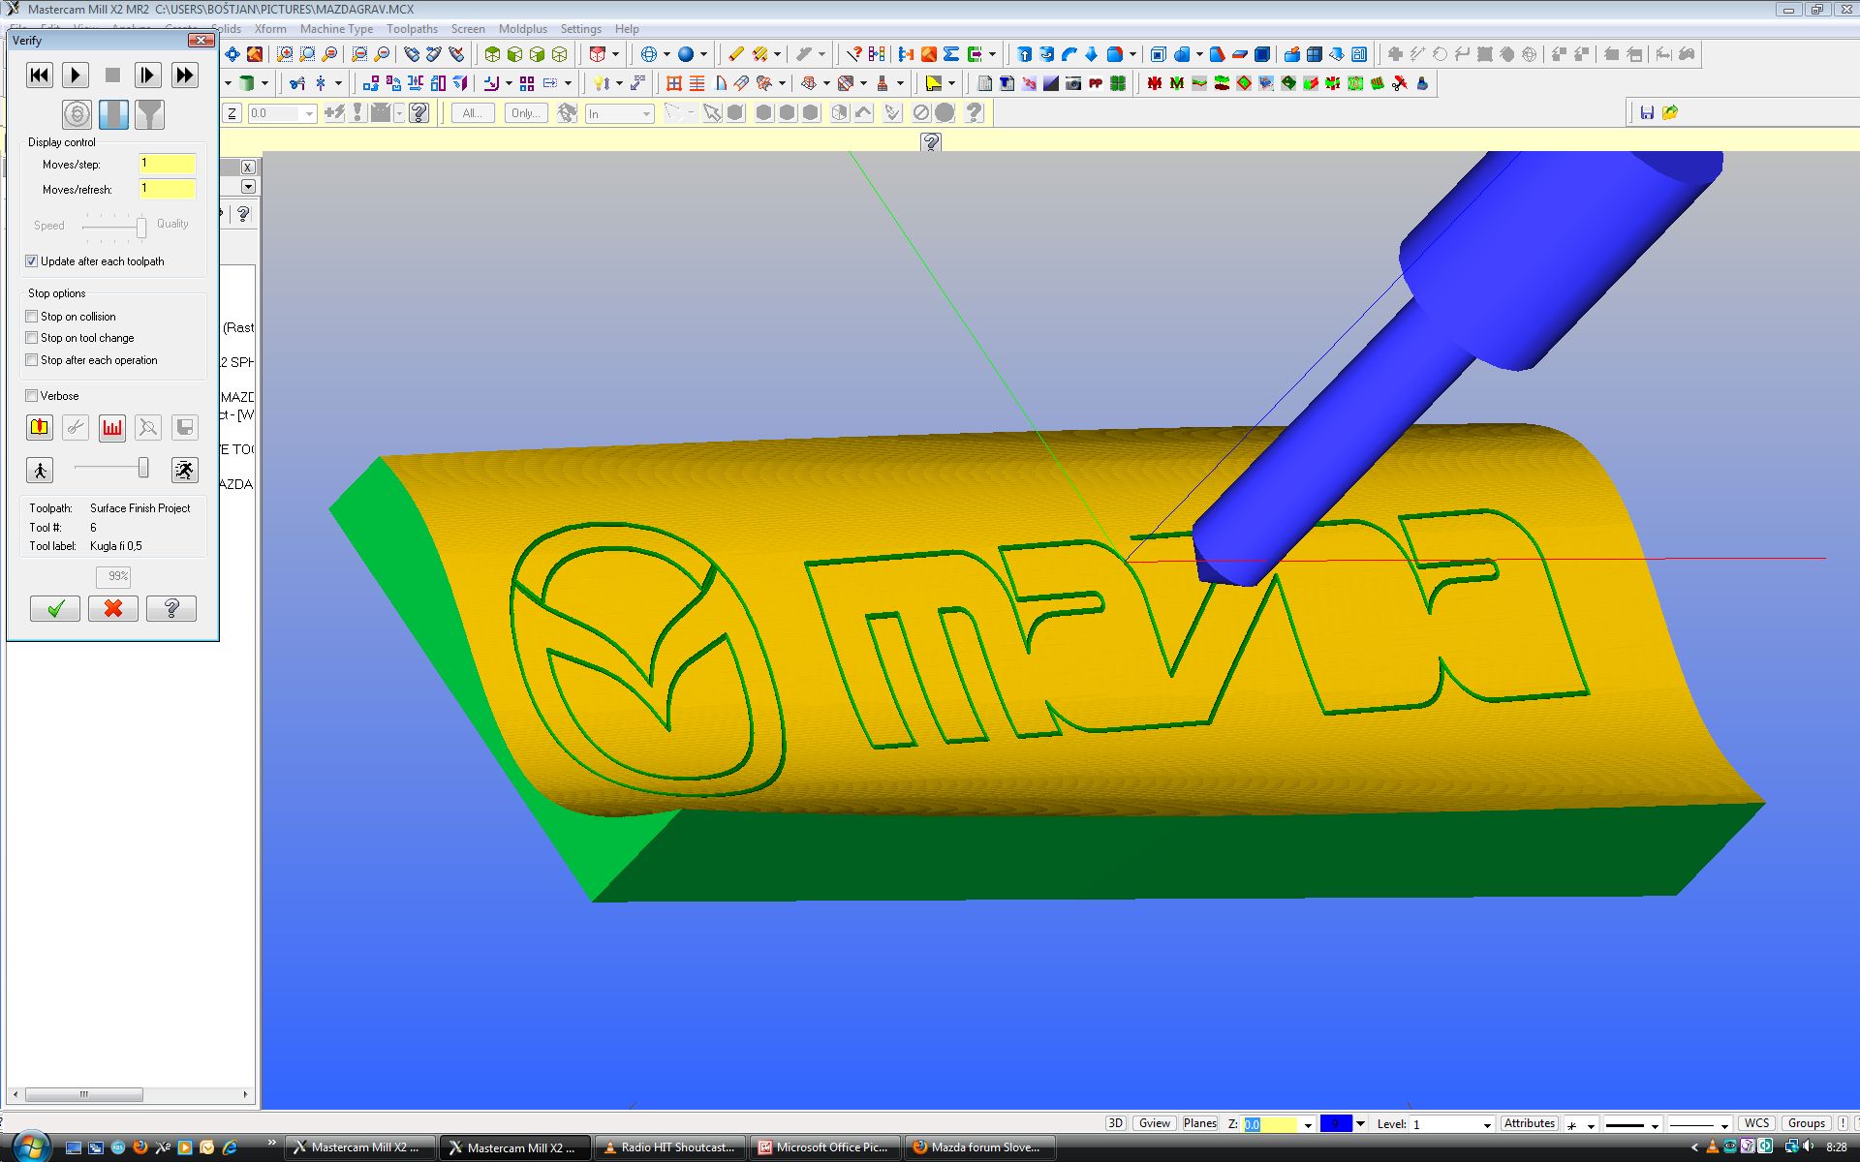This screenshot has width=1860, height=1162.
Task: Click the sigma statistics icon
Action: tap(951, 54)
